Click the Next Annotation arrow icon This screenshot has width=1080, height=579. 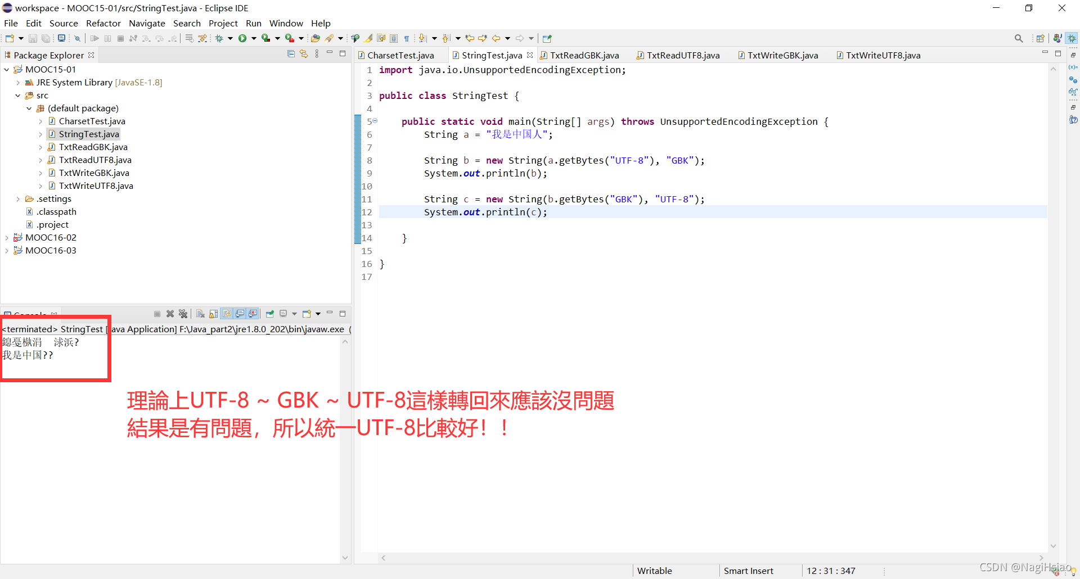pyautogui.click(x=423, y=38)
